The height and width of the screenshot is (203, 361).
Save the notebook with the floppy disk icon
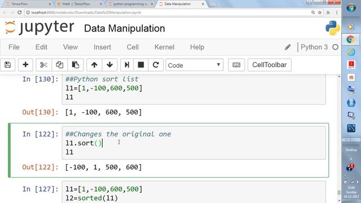click(x=7, y=65)
